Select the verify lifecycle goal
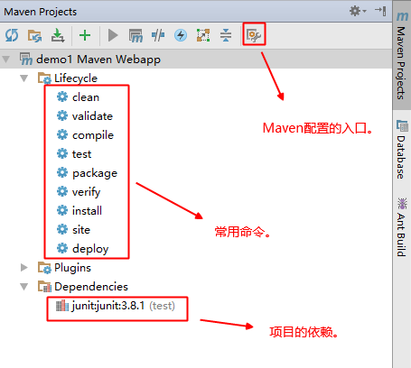The image size is (411, 368). coord(79,192)
